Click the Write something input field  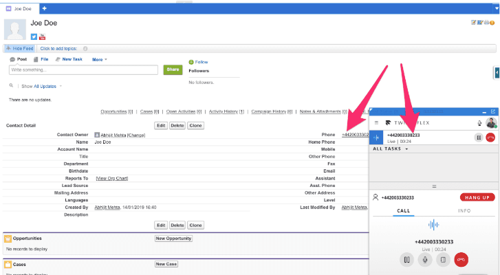(84, 70)
